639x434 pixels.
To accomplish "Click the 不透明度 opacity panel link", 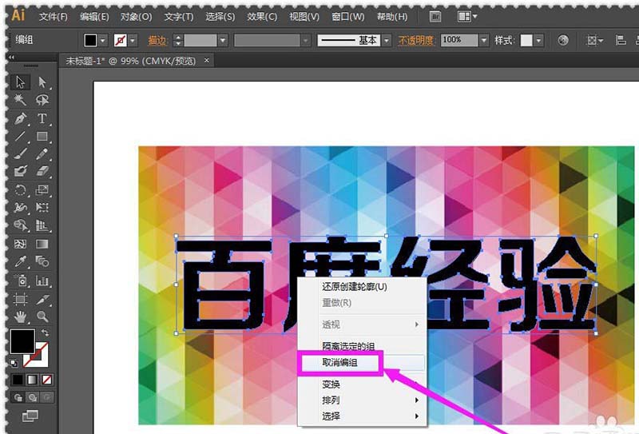I will (x=415, y=41).
